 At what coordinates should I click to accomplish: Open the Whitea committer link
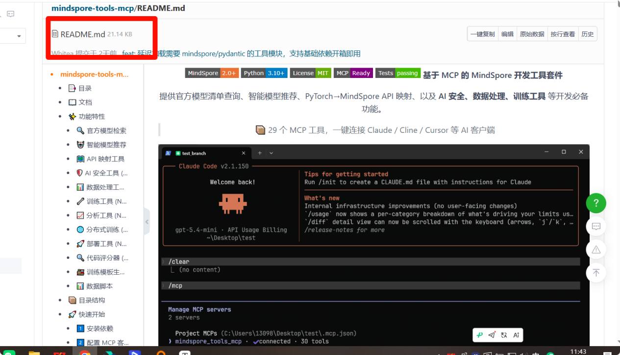click(x=63, y=53)
